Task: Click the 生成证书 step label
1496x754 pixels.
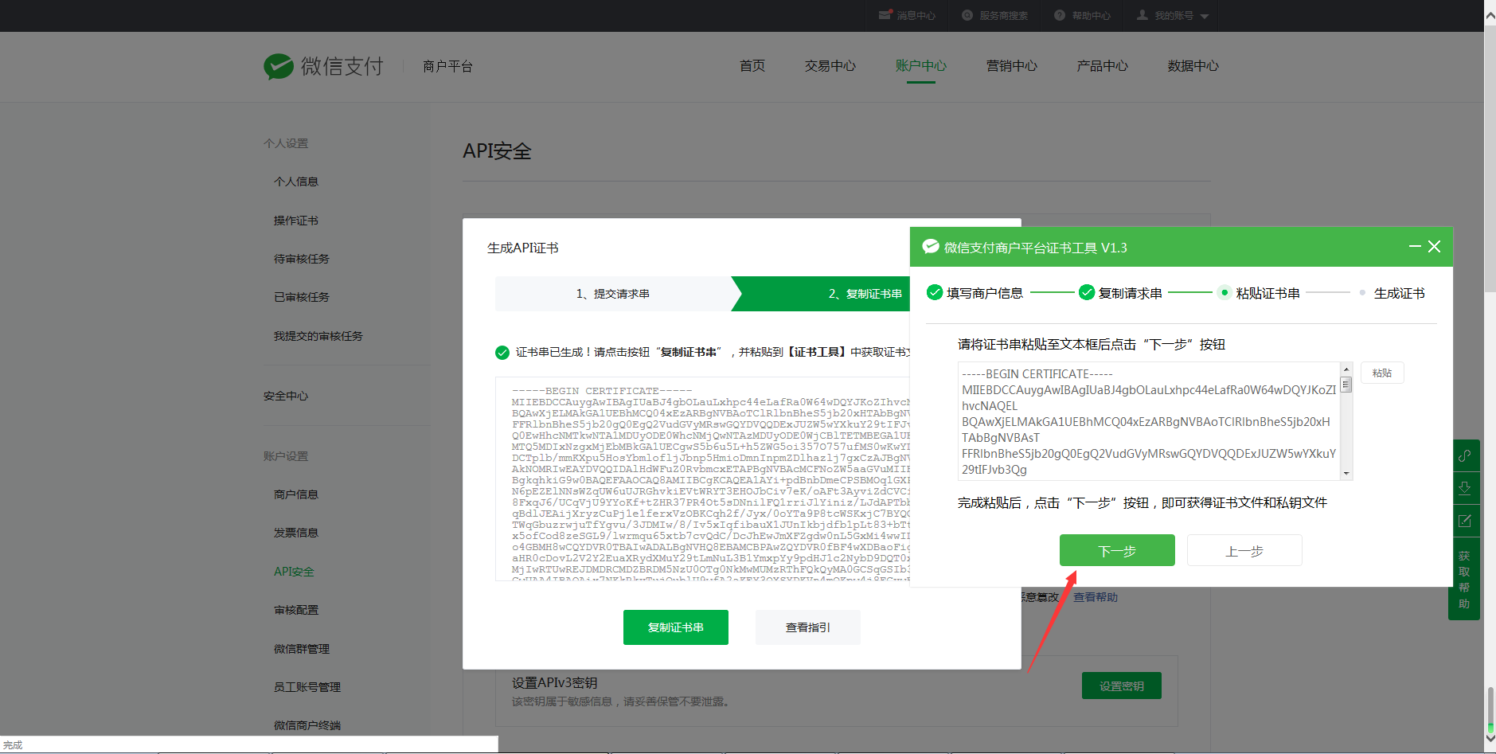Action: coord(1399,294)
